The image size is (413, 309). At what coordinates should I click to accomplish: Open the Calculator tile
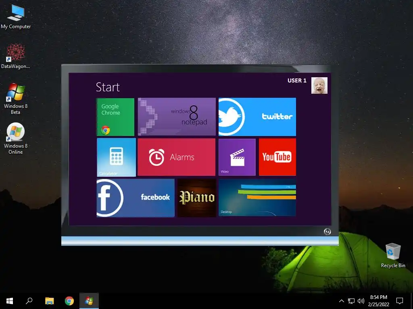[x=116, y=157]
